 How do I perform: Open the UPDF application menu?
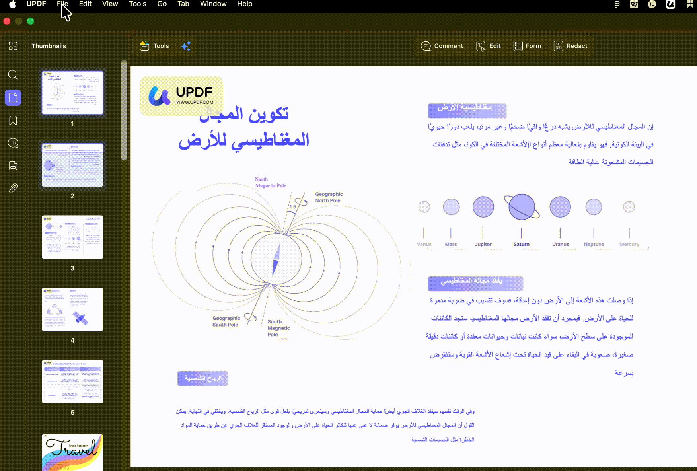click(36, 4)
